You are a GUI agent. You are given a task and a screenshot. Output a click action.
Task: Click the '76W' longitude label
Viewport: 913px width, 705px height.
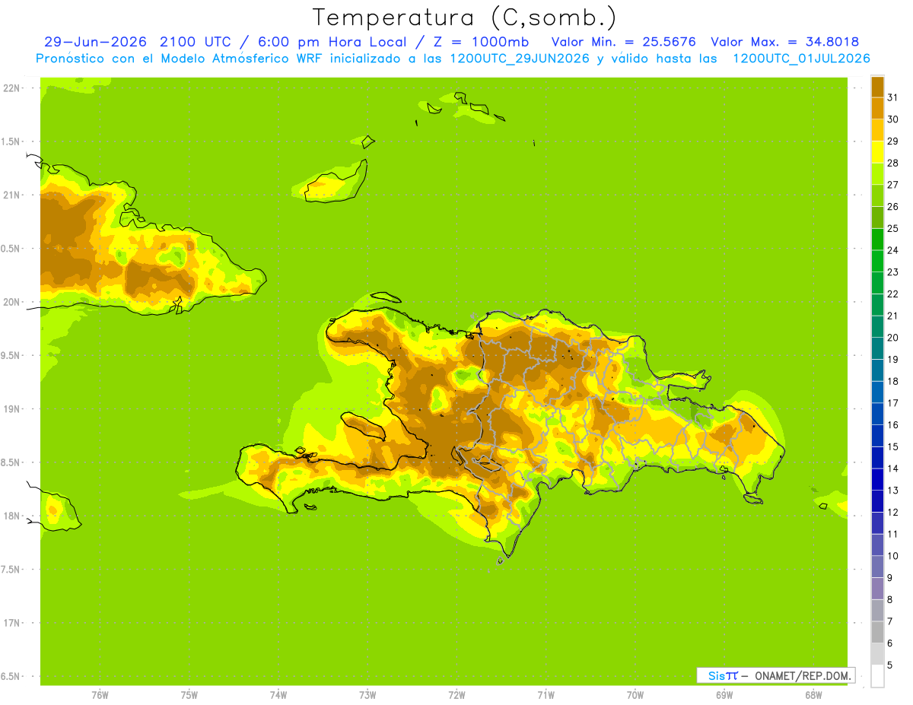[100, 695]
